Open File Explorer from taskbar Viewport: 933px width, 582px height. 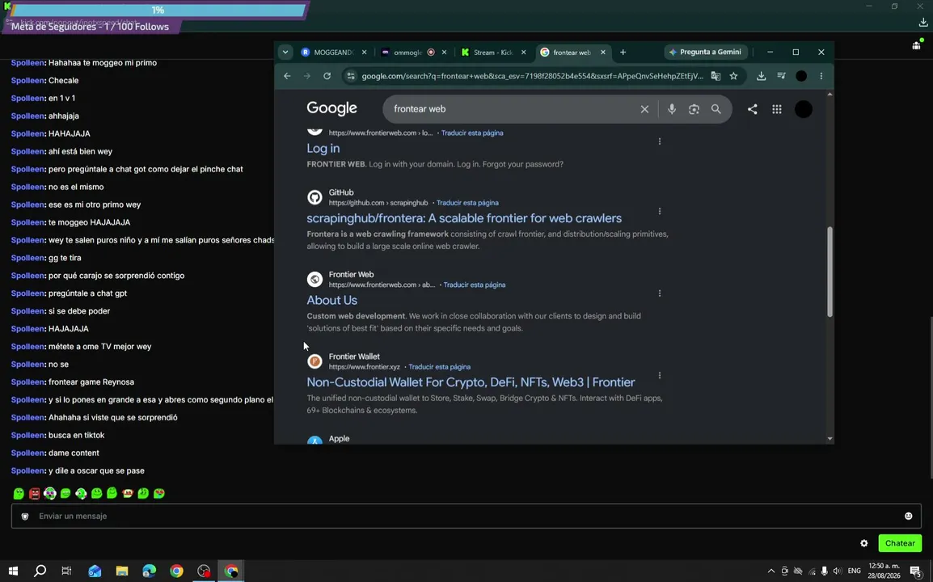122,571
